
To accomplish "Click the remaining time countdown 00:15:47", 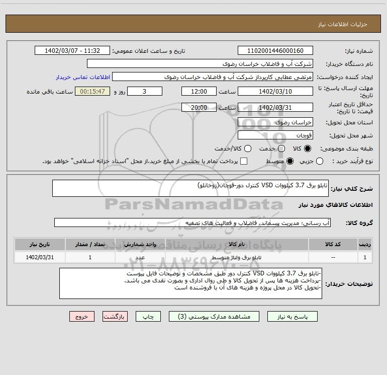I will click(92, 91).
